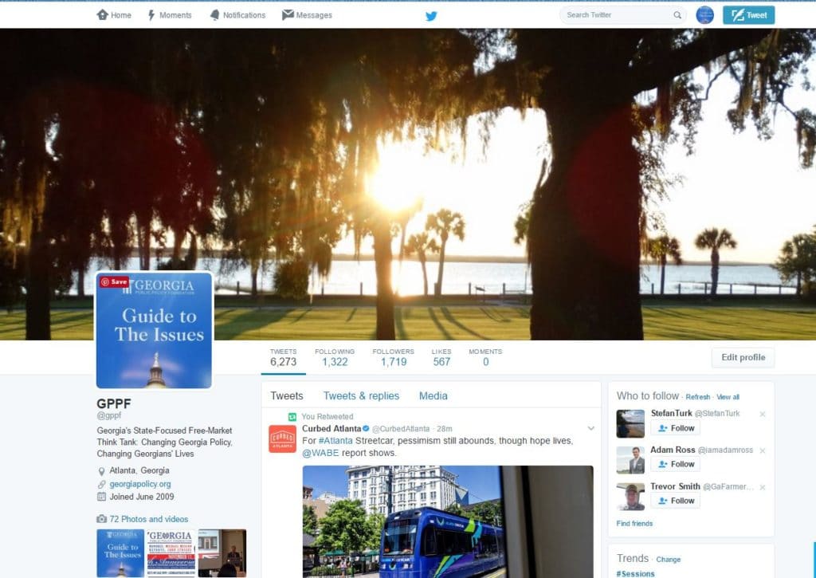Image resolution: width=816 pixels, height=578 pixels.
Task: Follow Trevor Smith
Action: (675, 501)
